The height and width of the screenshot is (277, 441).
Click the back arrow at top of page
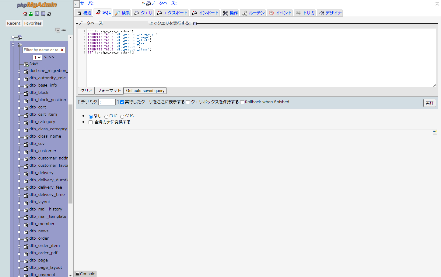point(77,4)
